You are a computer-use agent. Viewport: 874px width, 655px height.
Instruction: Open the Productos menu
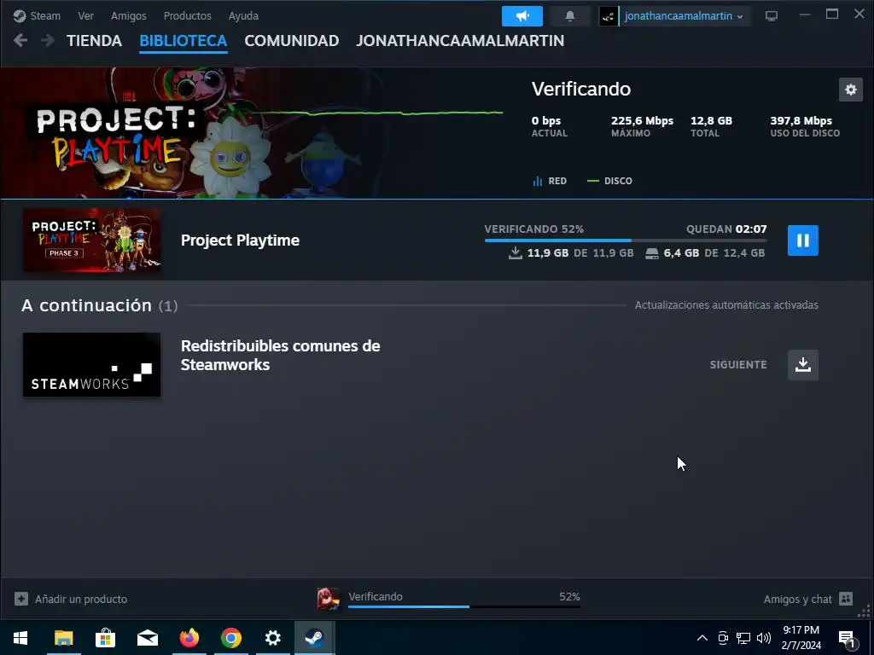[x=187, y=15]
